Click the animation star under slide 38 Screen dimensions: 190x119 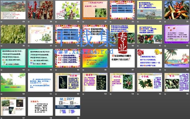point(56,46)
